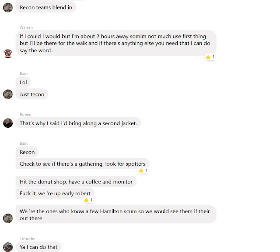The width and height of the screenshot is (280, 252).
Task: Open thumbs-up reaction on "look for spotters" message
Action: pos(143,170)
